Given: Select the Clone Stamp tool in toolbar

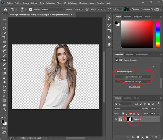Looking at the screenshot, I should click(4, 60).
